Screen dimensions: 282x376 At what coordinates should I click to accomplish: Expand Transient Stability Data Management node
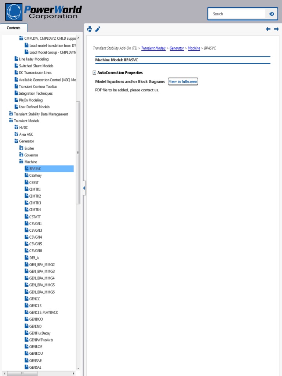pos(11,114)
